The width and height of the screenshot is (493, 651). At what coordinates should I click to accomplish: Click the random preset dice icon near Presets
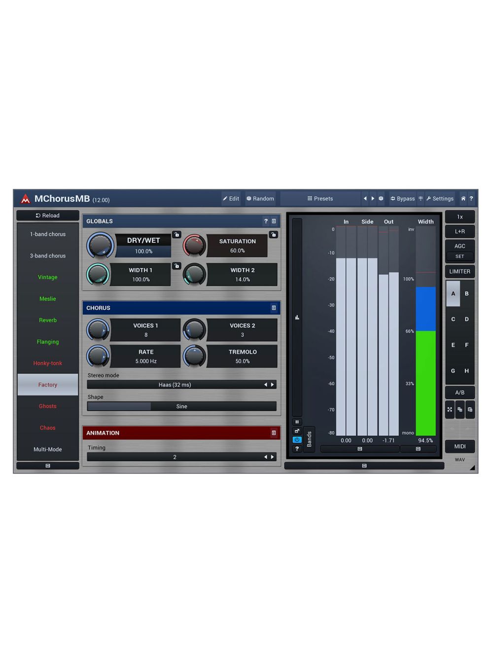tap(381, 199)
